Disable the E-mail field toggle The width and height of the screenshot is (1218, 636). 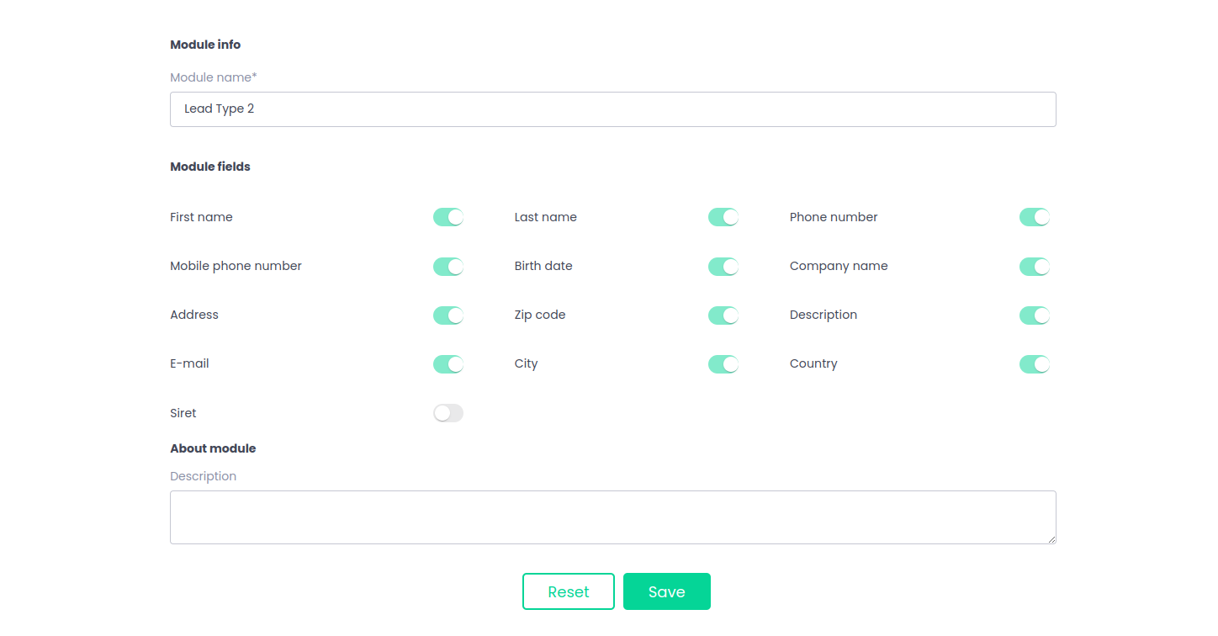click(448, 364)
